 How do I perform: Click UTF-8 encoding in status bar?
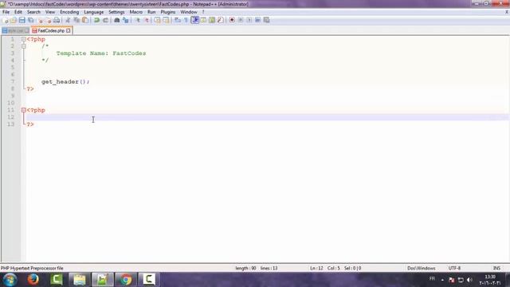coord(454,268)
